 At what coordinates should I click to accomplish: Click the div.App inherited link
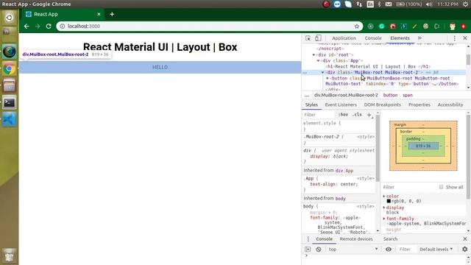click(x=344, y=171)
